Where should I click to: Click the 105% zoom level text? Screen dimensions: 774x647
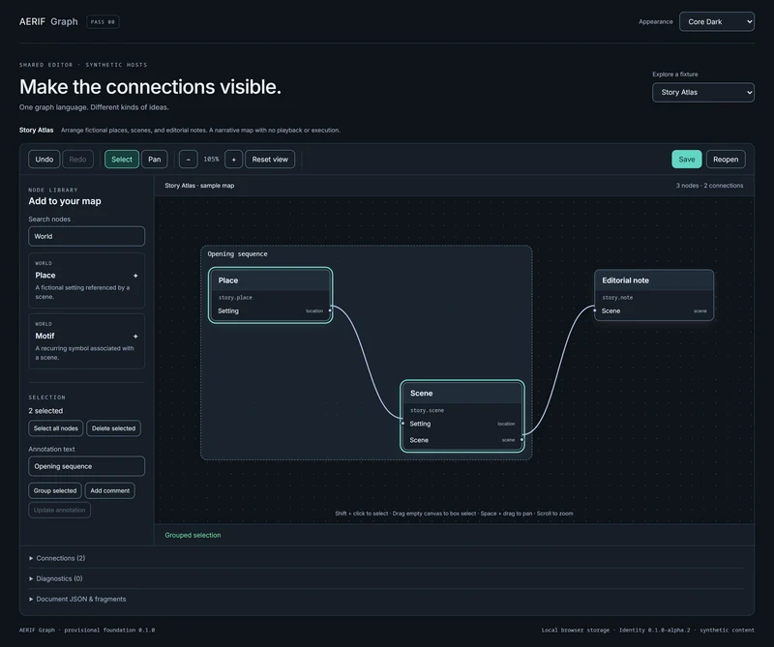pos(211,160)
